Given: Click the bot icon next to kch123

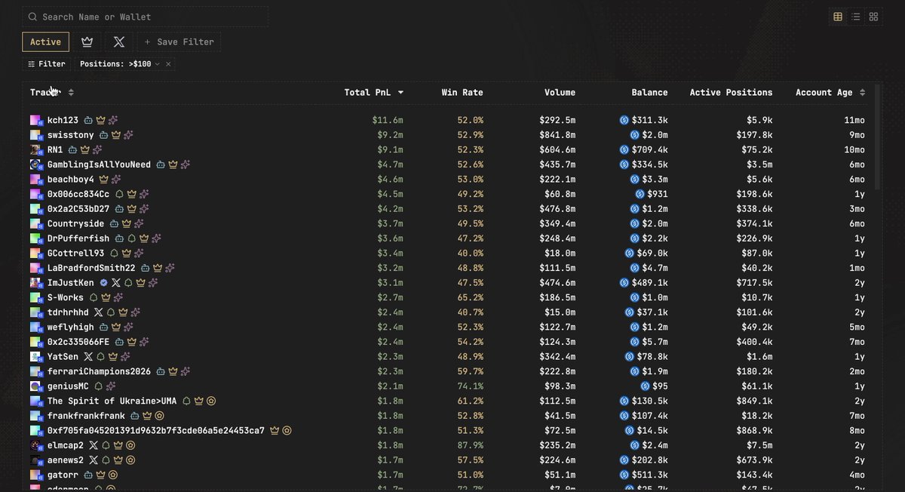Looking at the screenshot, I should pyautogui.click(x=88, y=120).
